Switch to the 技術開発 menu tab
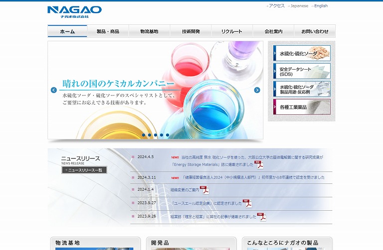 (191, 31)
